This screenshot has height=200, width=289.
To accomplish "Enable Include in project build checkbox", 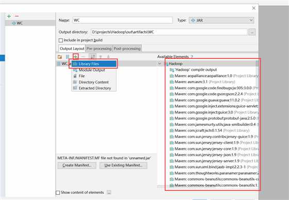I will tap(61, 40).
